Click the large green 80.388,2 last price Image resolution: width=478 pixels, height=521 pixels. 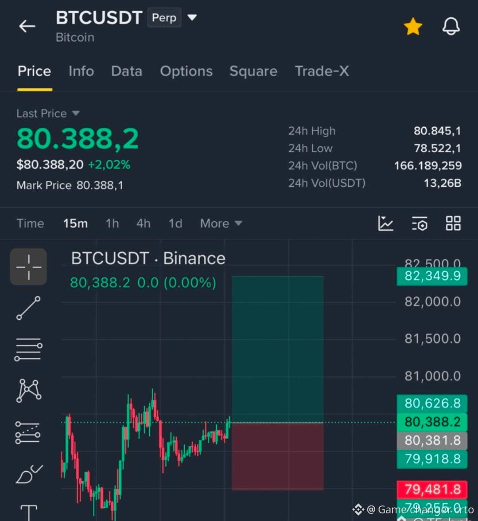pos(78,139)
